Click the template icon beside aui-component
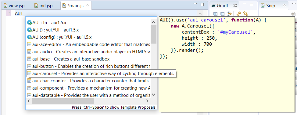 point(29,88)
